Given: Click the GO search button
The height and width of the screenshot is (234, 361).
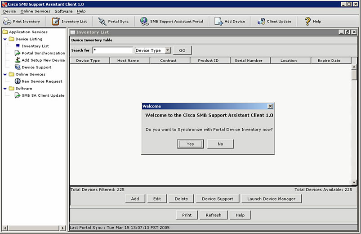Looking at the screenshot, I should [x=182, y=50].
